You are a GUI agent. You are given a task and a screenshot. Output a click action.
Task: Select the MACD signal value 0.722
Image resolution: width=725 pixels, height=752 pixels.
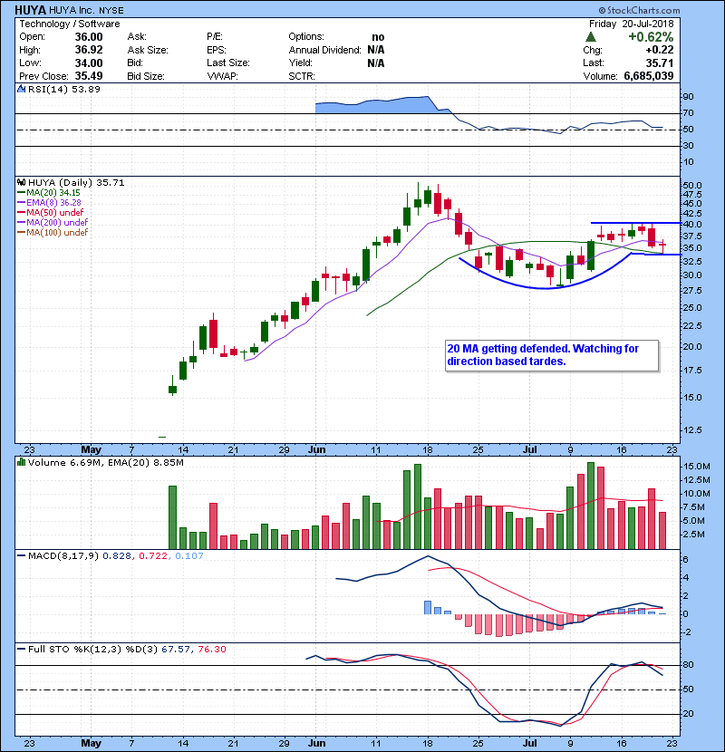coord(153,556)
